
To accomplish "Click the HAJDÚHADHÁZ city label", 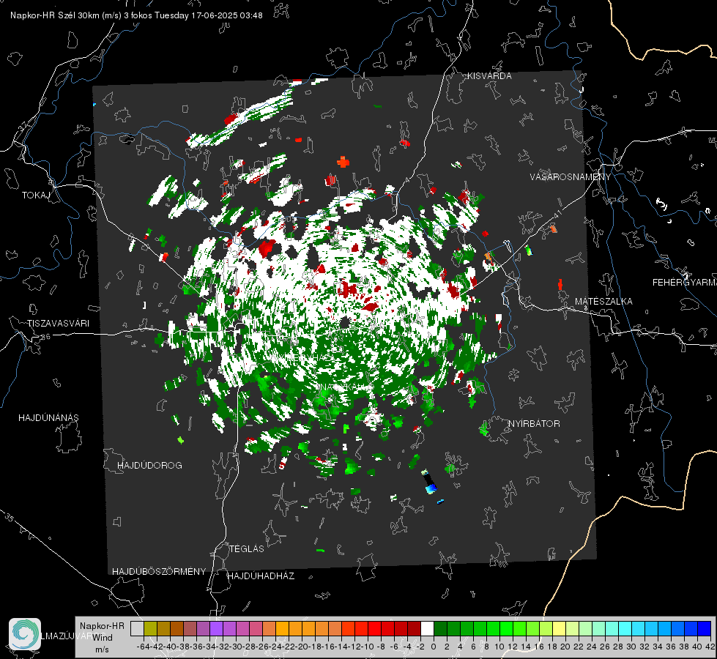I will pyautogui.click(x=261, y=576).
